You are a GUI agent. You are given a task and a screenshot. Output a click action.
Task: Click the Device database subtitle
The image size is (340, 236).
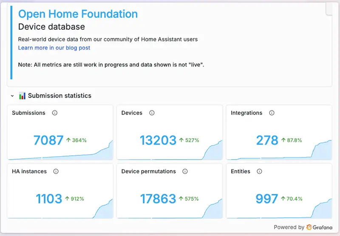[x=51, y=27]
